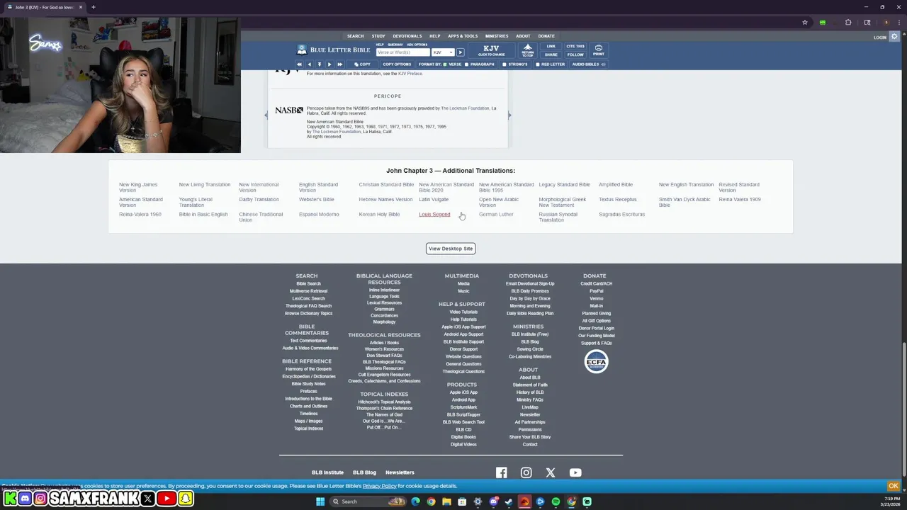
Task: Click the Follow button
Action: pos(575,55)
